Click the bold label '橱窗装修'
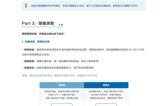Image resolution: width=168 pixels, height=106 pixels. (29, 61)
